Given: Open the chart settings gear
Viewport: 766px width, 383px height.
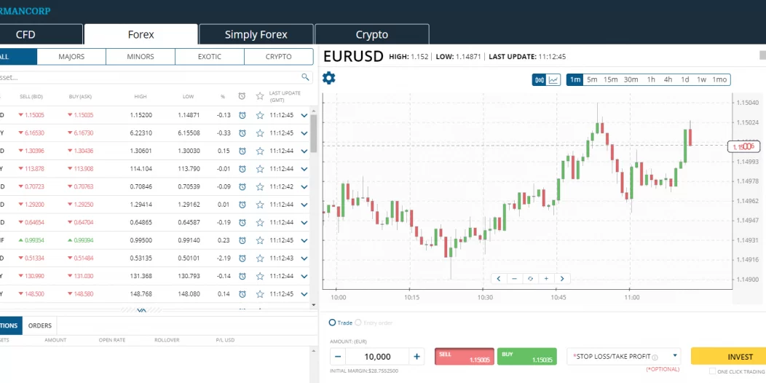Looking at the screenshot, I should [x=329, y=78].
